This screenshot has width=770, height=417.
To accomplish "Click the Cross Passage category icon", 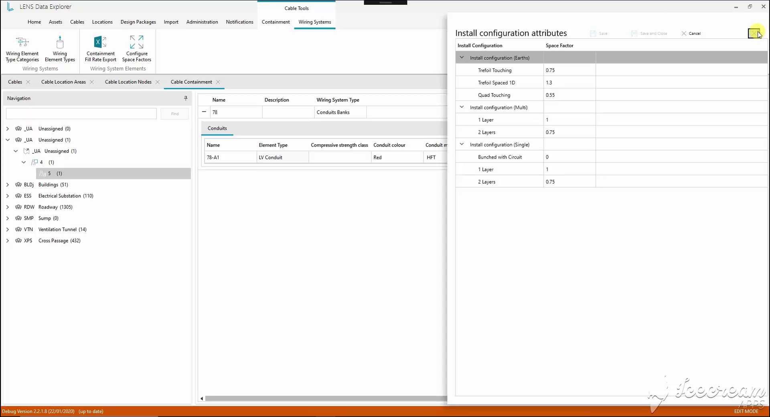I will [x=18, y=241].
